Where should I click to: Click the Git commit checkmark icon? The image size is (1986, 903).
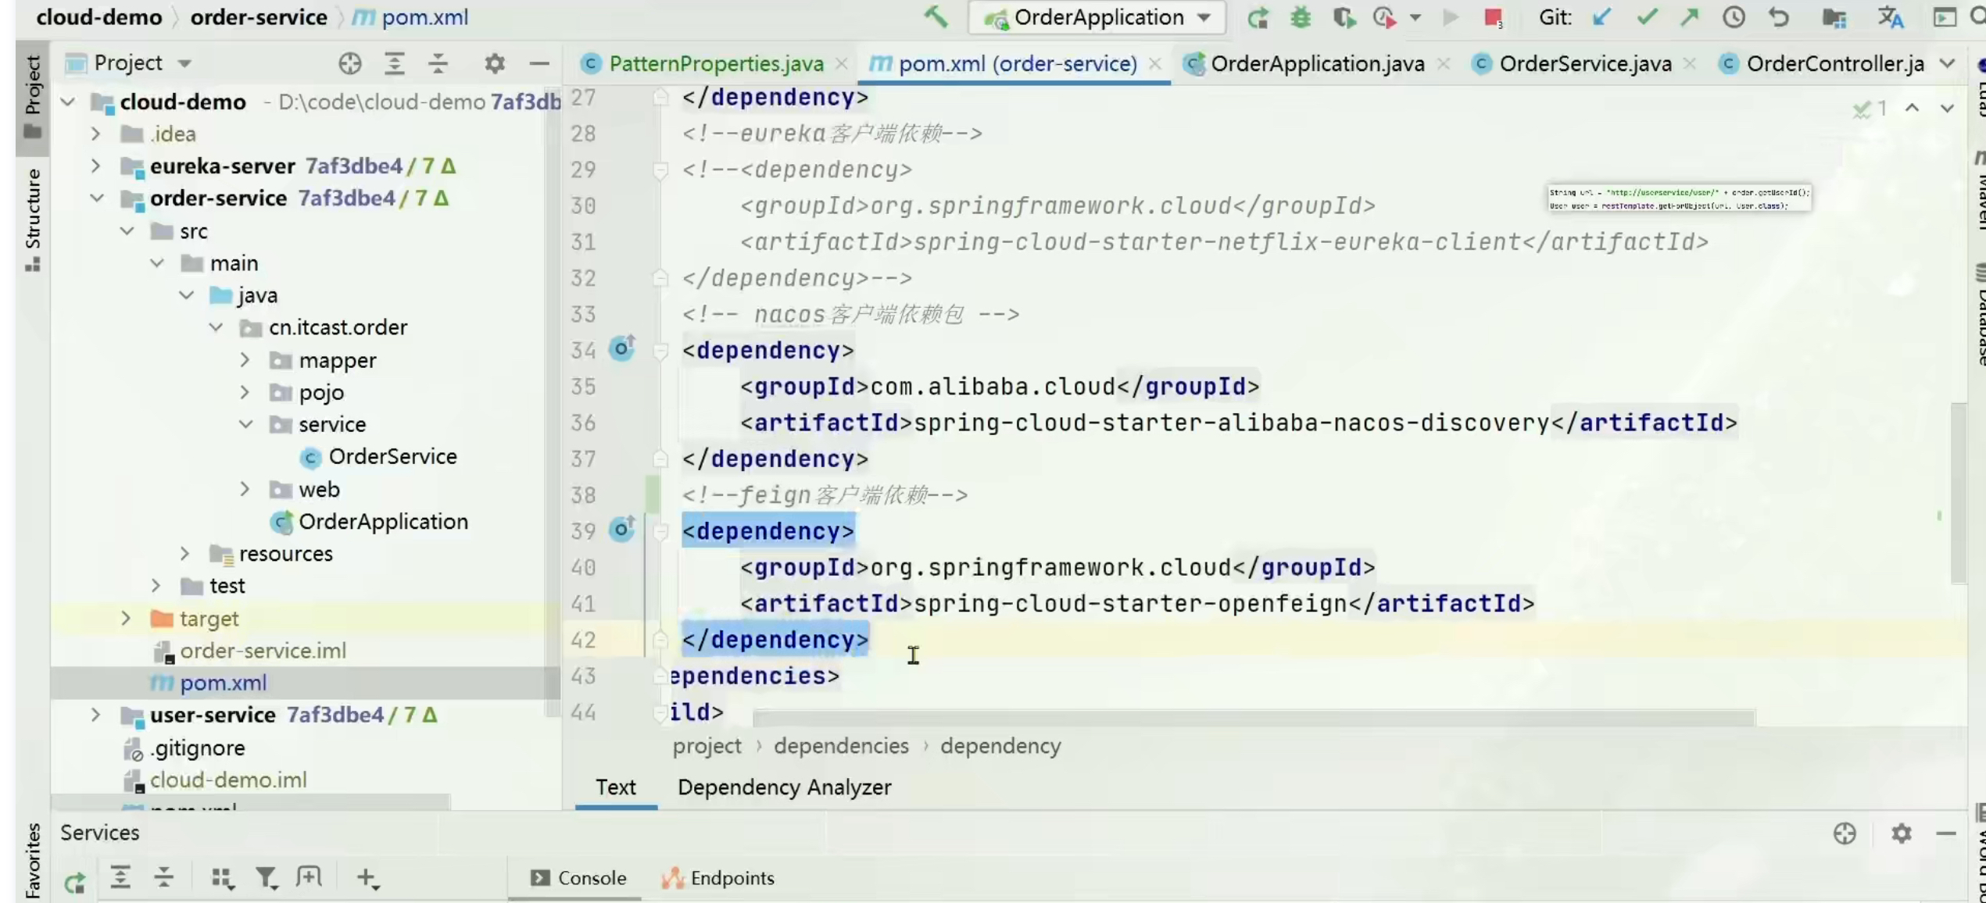(x=1646, y=17)
